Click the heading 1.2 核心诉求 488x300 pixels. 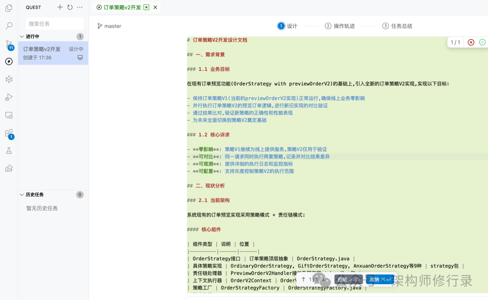(214, 135)
